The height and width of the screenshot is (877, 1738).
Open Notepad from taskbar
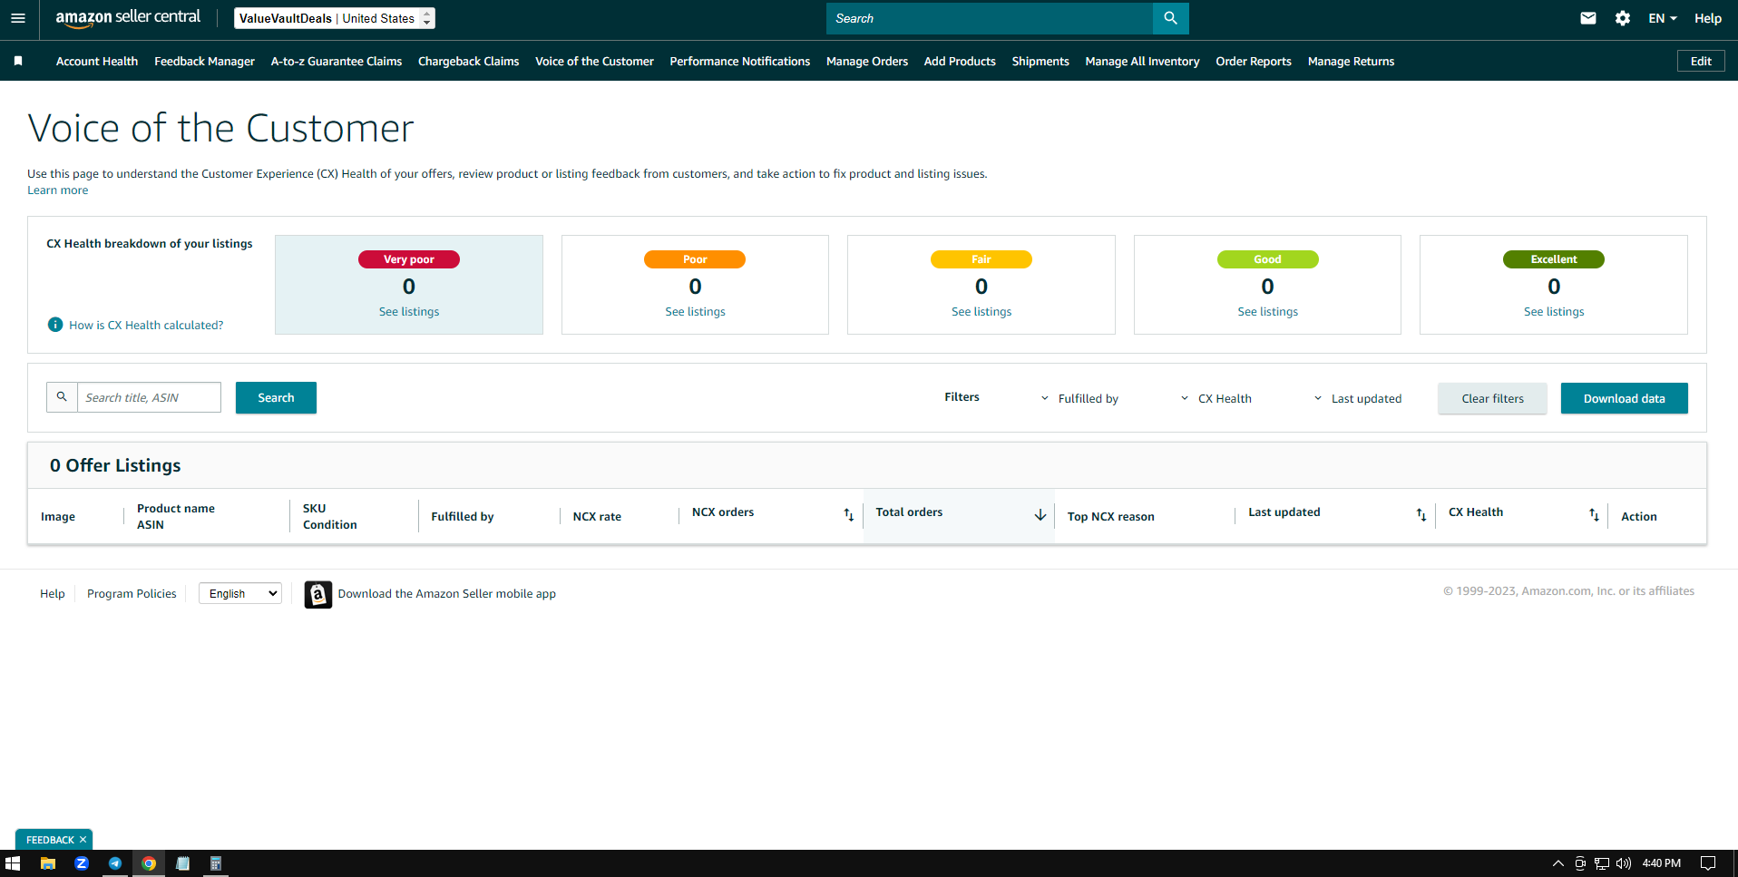[182, 863]
